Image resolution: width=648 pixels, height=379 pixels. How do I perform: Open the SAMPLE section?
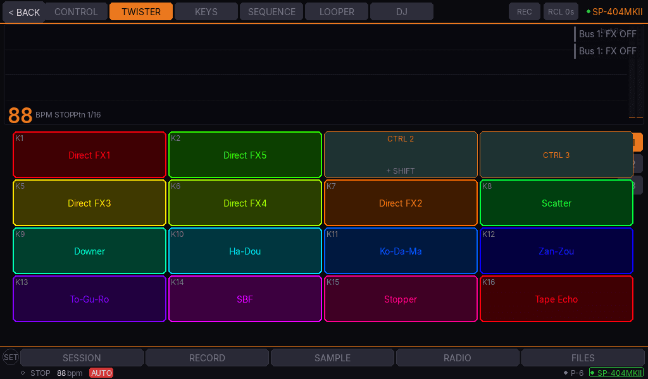pos(332,358)
